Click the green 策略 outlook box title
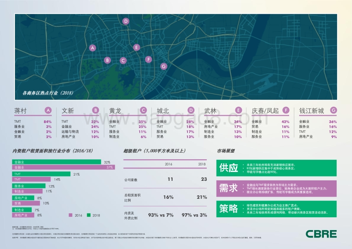The image size is (352, 249). tap(228, 209)
